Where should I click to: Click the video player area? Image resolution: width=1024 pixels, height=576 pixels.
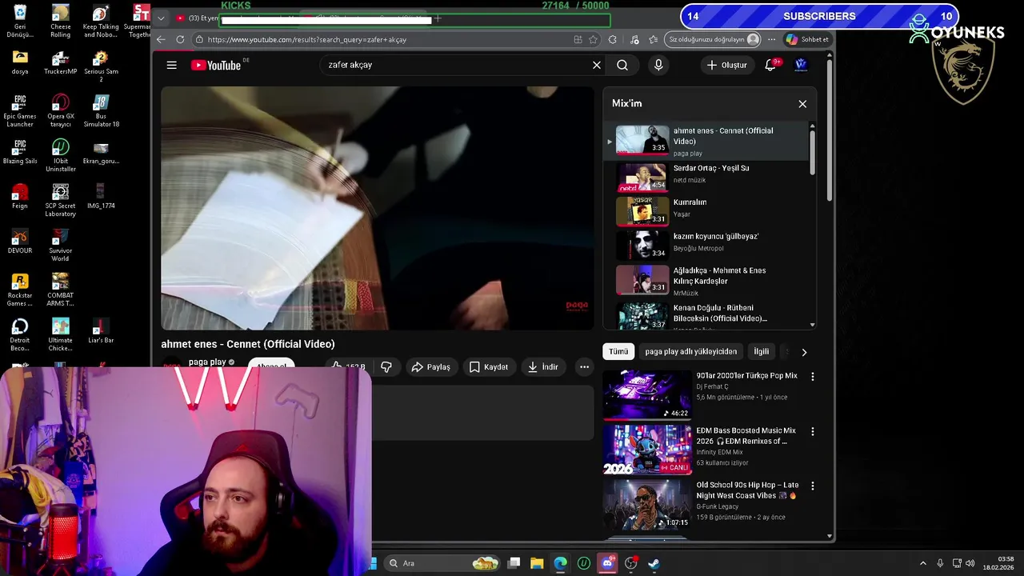pos(377,208)
